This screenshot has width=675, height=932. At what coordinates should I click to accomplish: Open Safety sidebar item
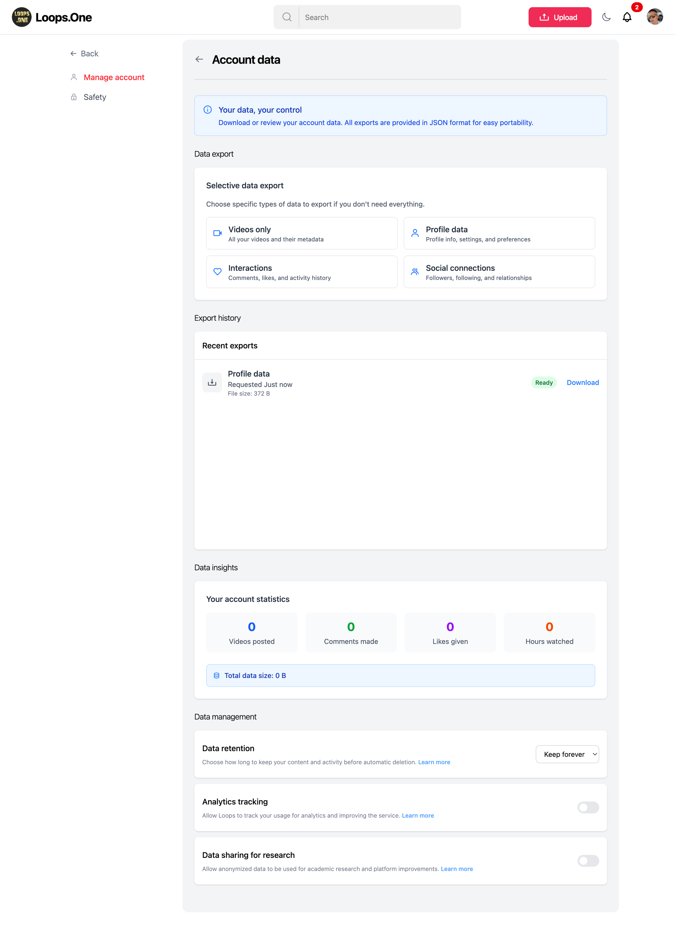(x=95, y=97)
